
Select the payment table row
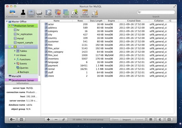point(107,66)
